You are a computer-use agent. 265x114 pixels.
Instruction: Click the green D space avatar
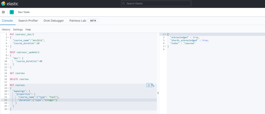point(12,12)
